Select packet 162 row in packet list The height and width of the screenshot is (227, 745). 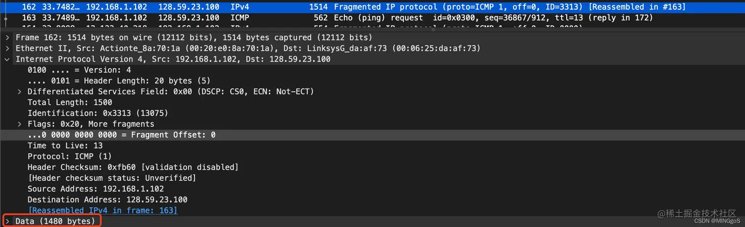pos(372,7)
